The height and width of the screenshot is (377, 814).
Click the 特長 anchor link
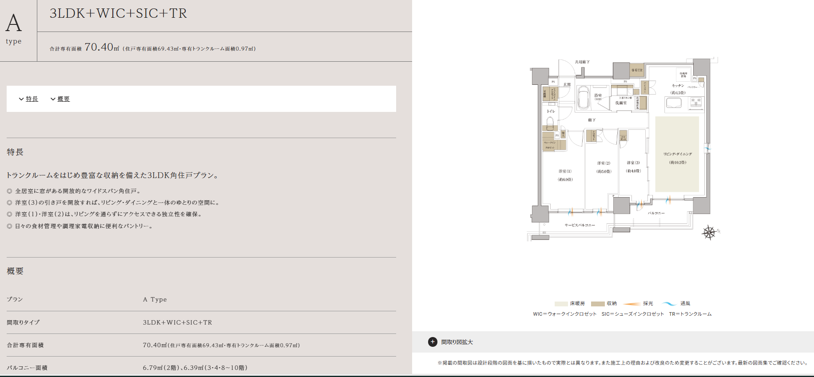click(x=32, y=99)
